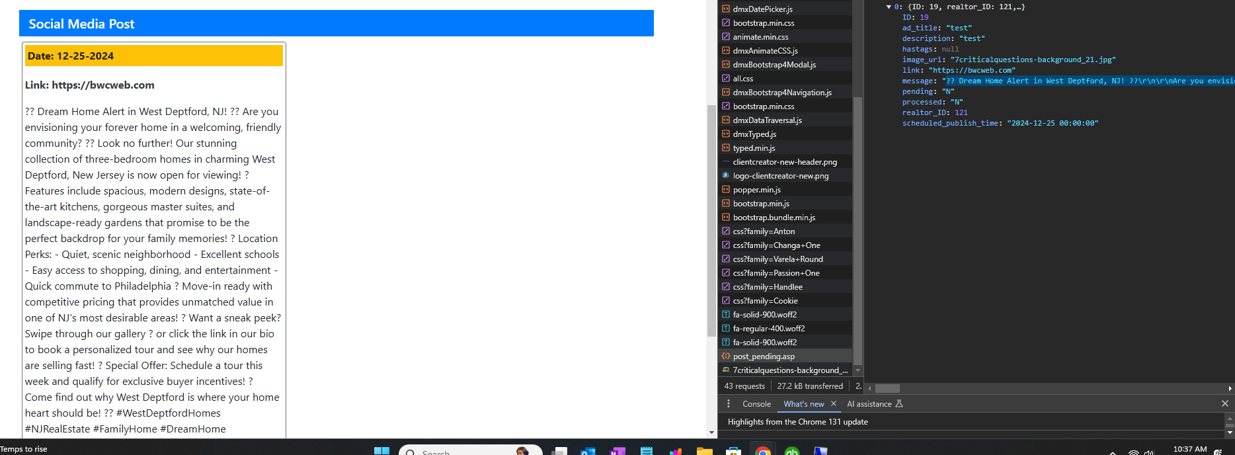This screenshot has height=455, width=1235.
Task: Open File Explorer from the taskbar
Action: click(x=704, y=451)
